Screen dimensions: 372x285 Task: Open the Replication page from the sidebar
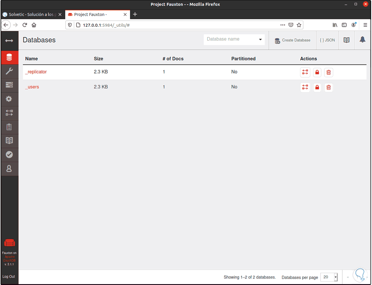[x=9, y=113]
